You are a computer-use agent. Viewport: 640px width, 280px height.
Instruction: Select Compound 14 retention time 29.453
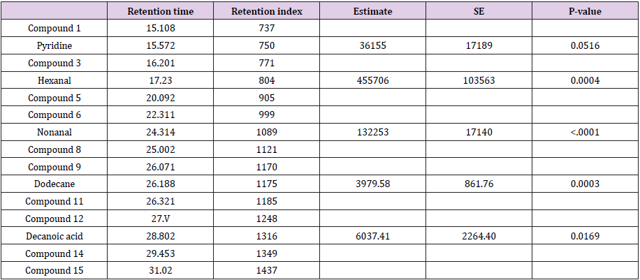[161, 253]
